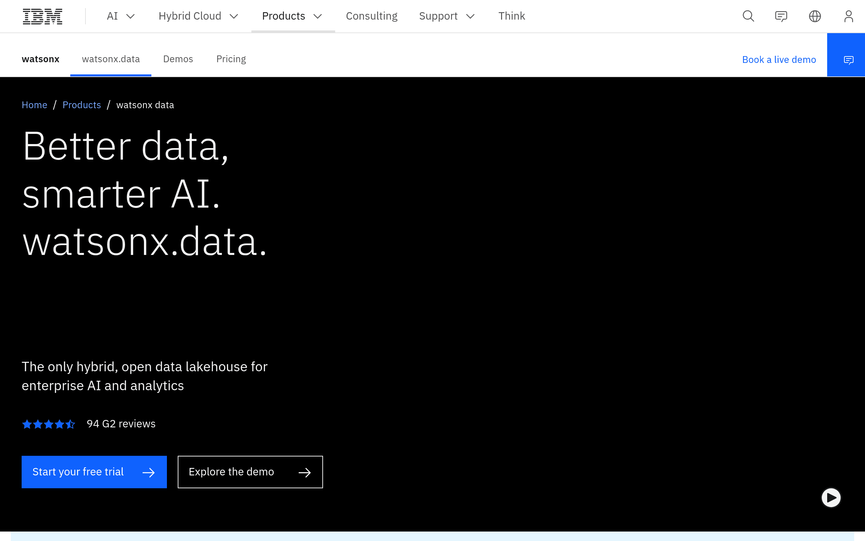Click Start your free trial button
Screen dimensions: 865x541
[94, 472]
